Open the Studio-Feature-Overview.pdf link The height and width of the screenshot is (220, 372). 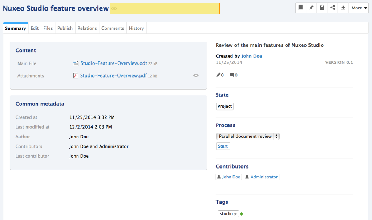[113, 75]
